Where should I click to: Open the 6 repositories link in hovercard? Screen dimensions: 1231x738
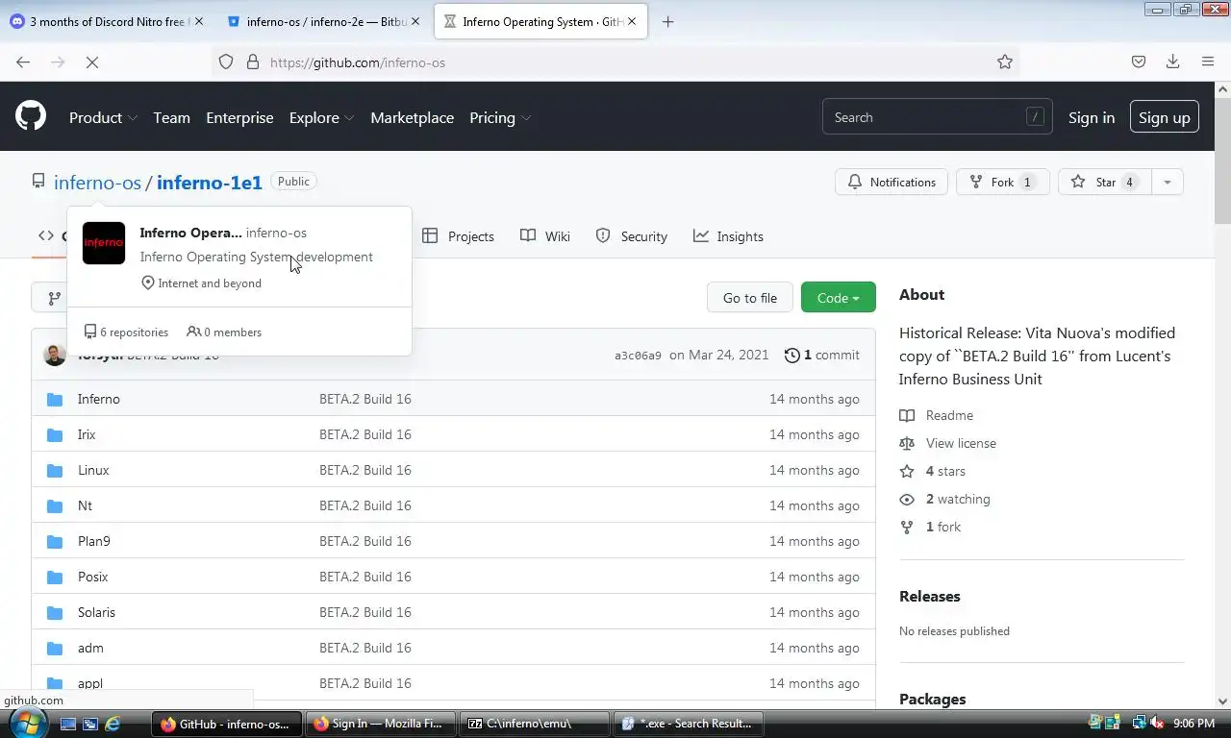click(126, 332)
